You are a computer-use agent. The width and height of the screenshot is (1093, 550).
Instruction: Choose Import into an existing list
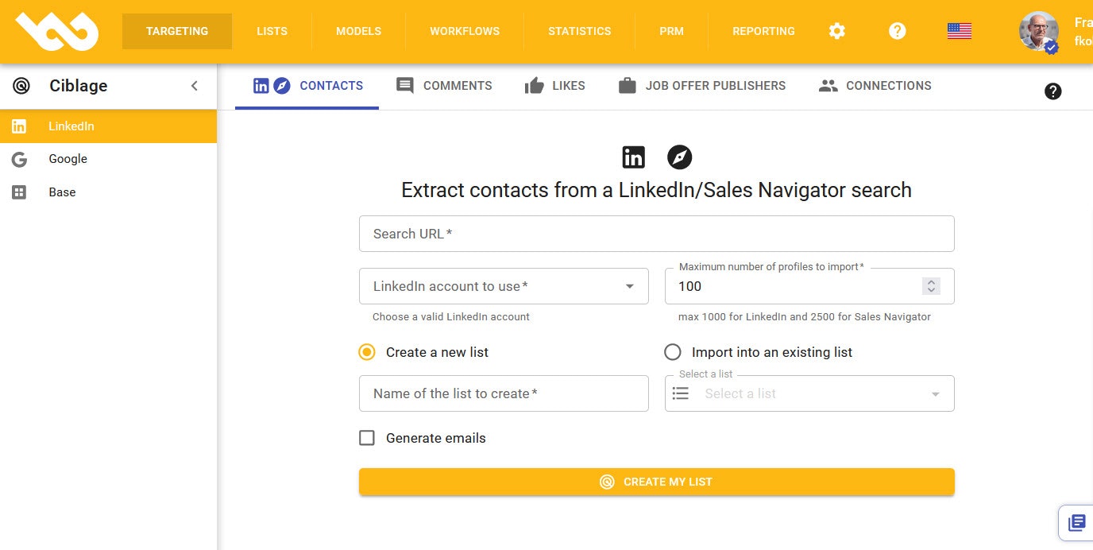[759, 352]
